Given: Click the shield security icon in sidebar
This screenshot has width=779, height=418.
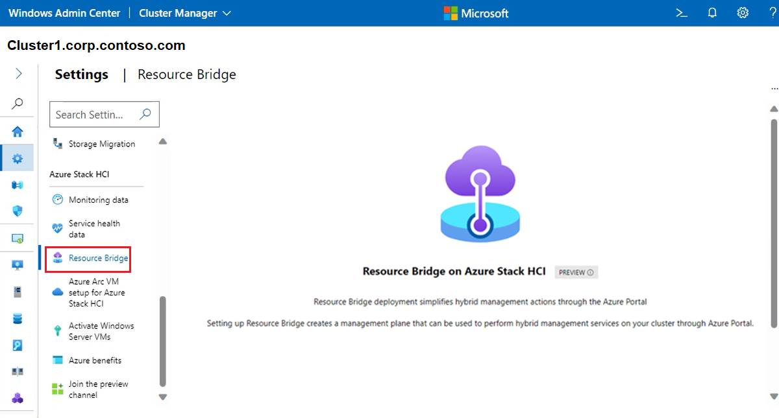Looking at the screenshot, I should [x=18, y=211].
